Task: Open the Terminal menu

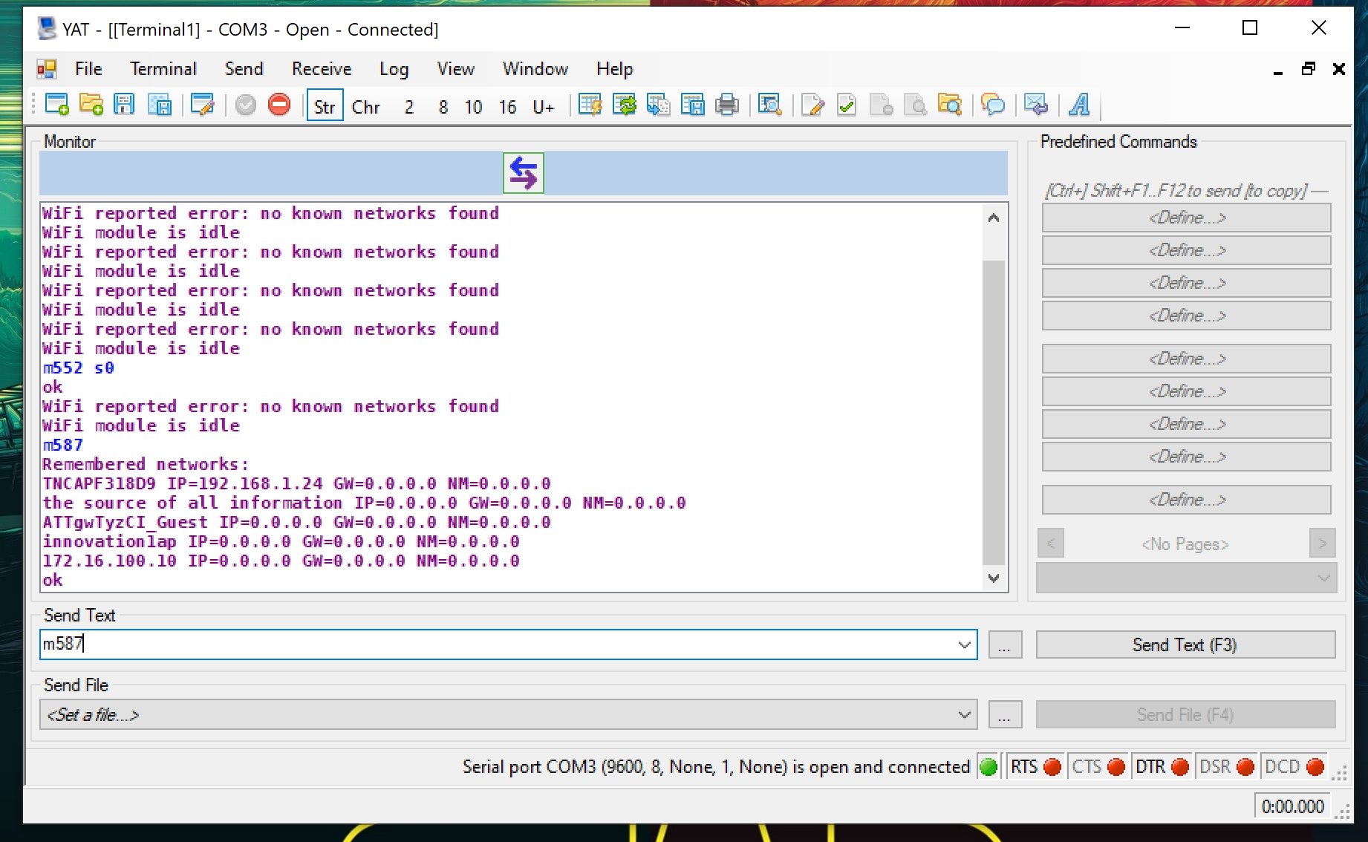Action: [163, 69]
